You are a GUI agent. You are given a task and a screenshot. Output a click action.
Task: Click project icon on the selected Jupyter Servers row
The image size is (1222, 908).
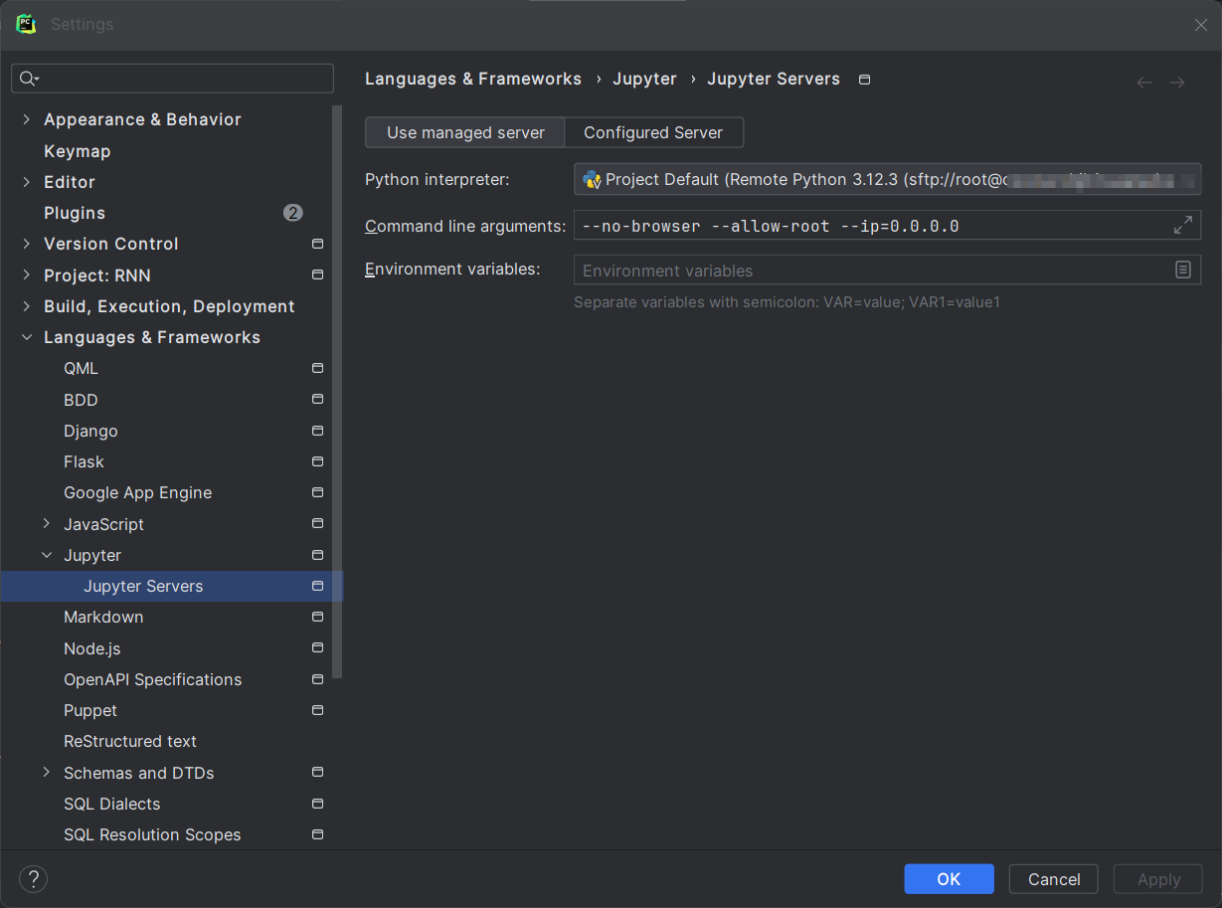point(317,586)
